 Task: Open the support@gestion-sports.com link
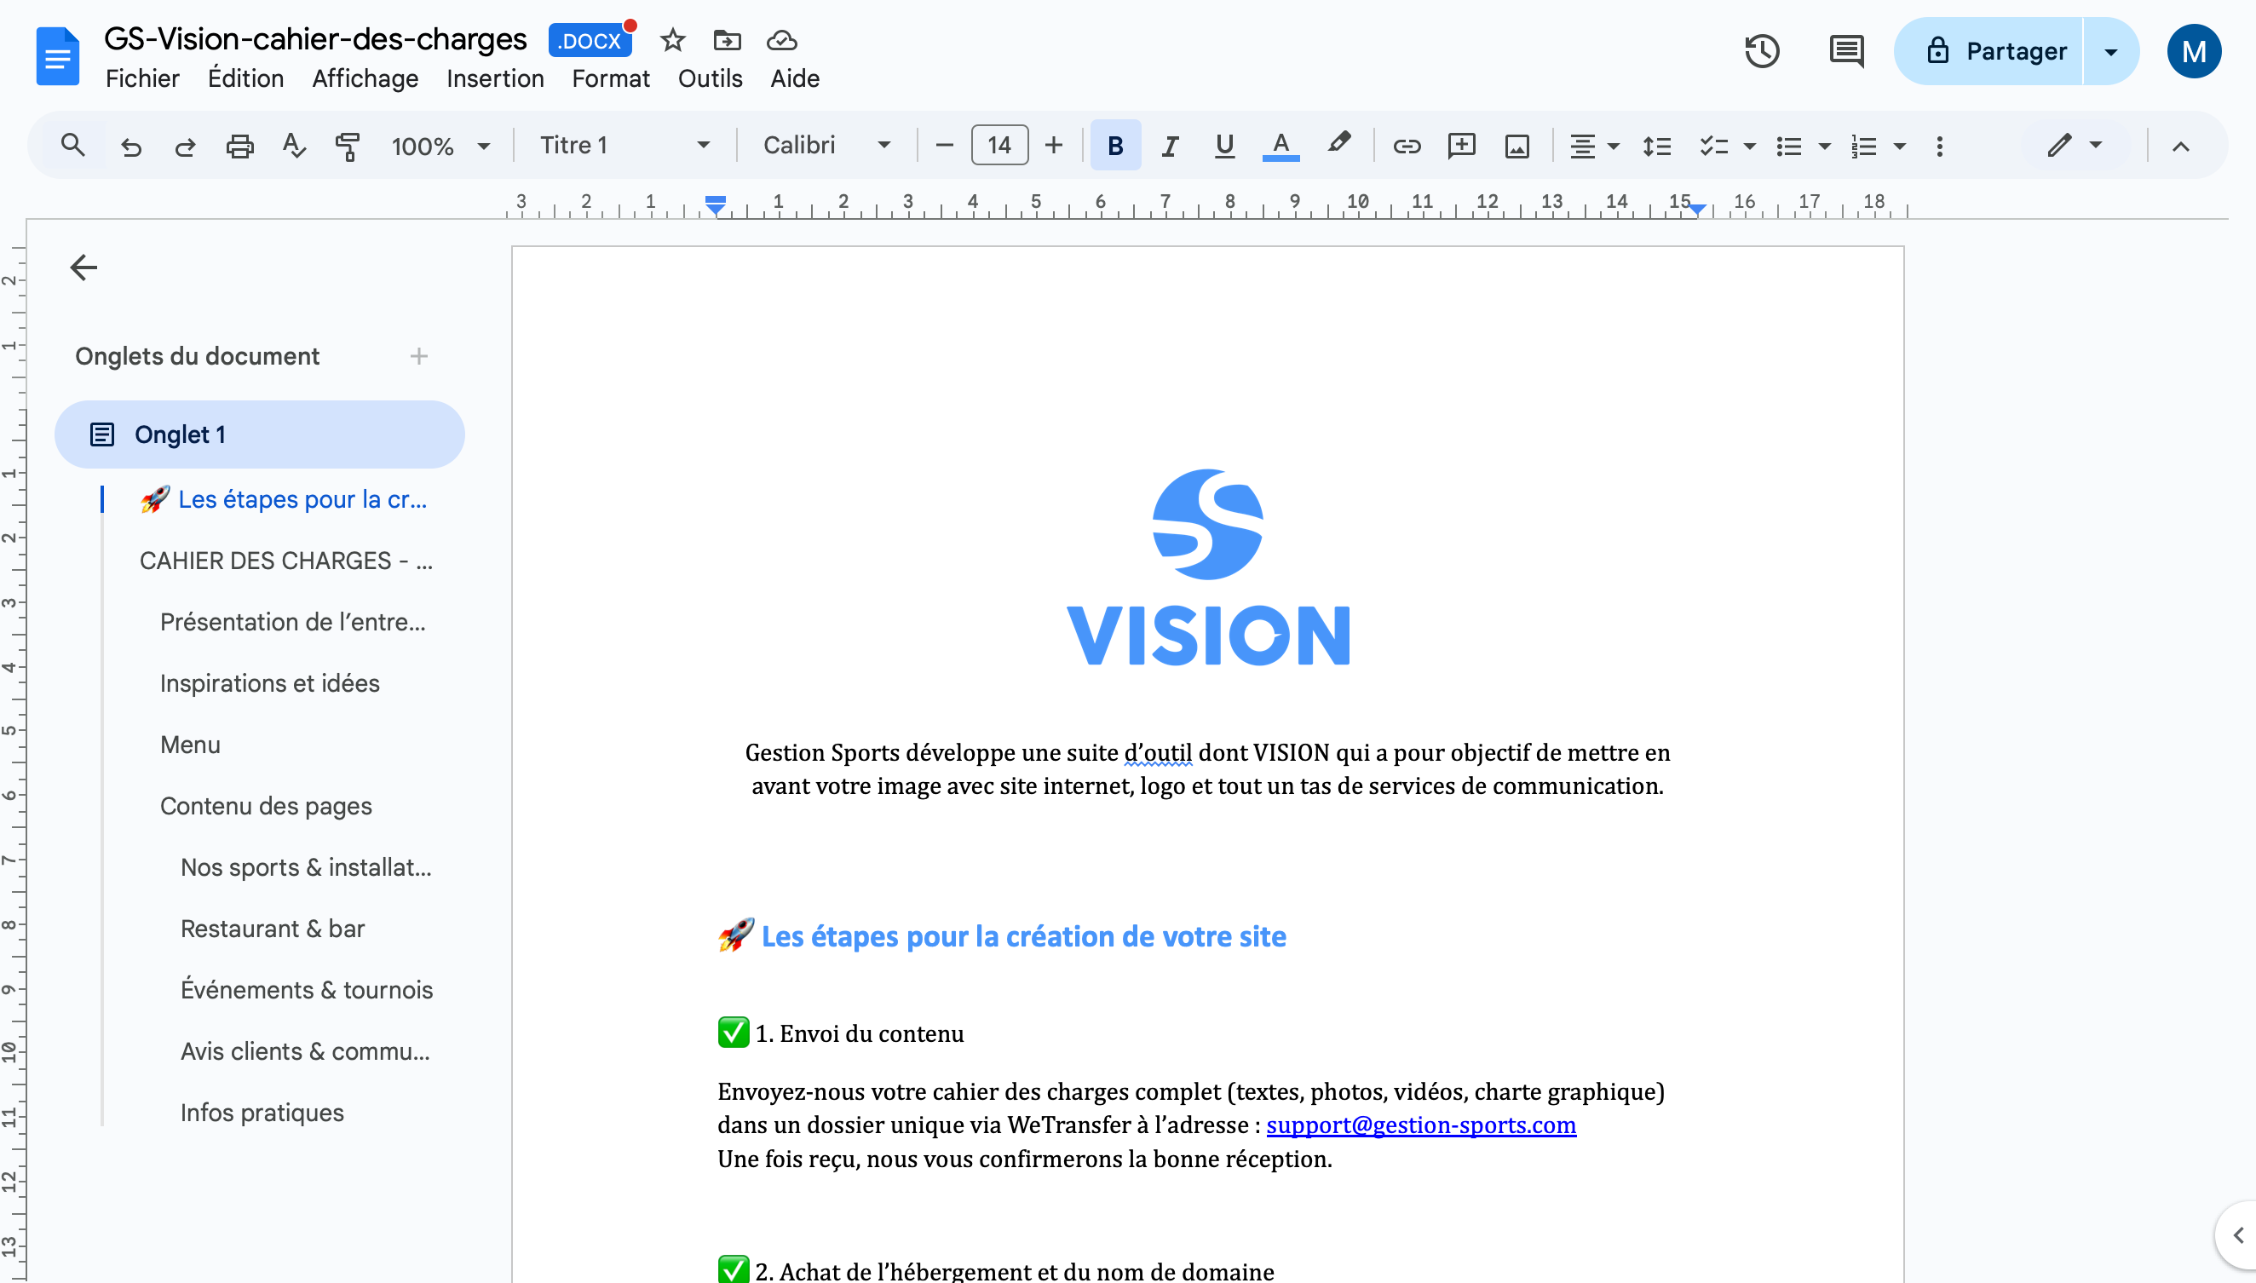click(x=1420, y=1125)
